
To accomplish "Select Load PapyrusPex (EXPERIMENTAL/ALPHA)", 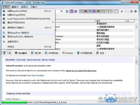I will [28, 19].
